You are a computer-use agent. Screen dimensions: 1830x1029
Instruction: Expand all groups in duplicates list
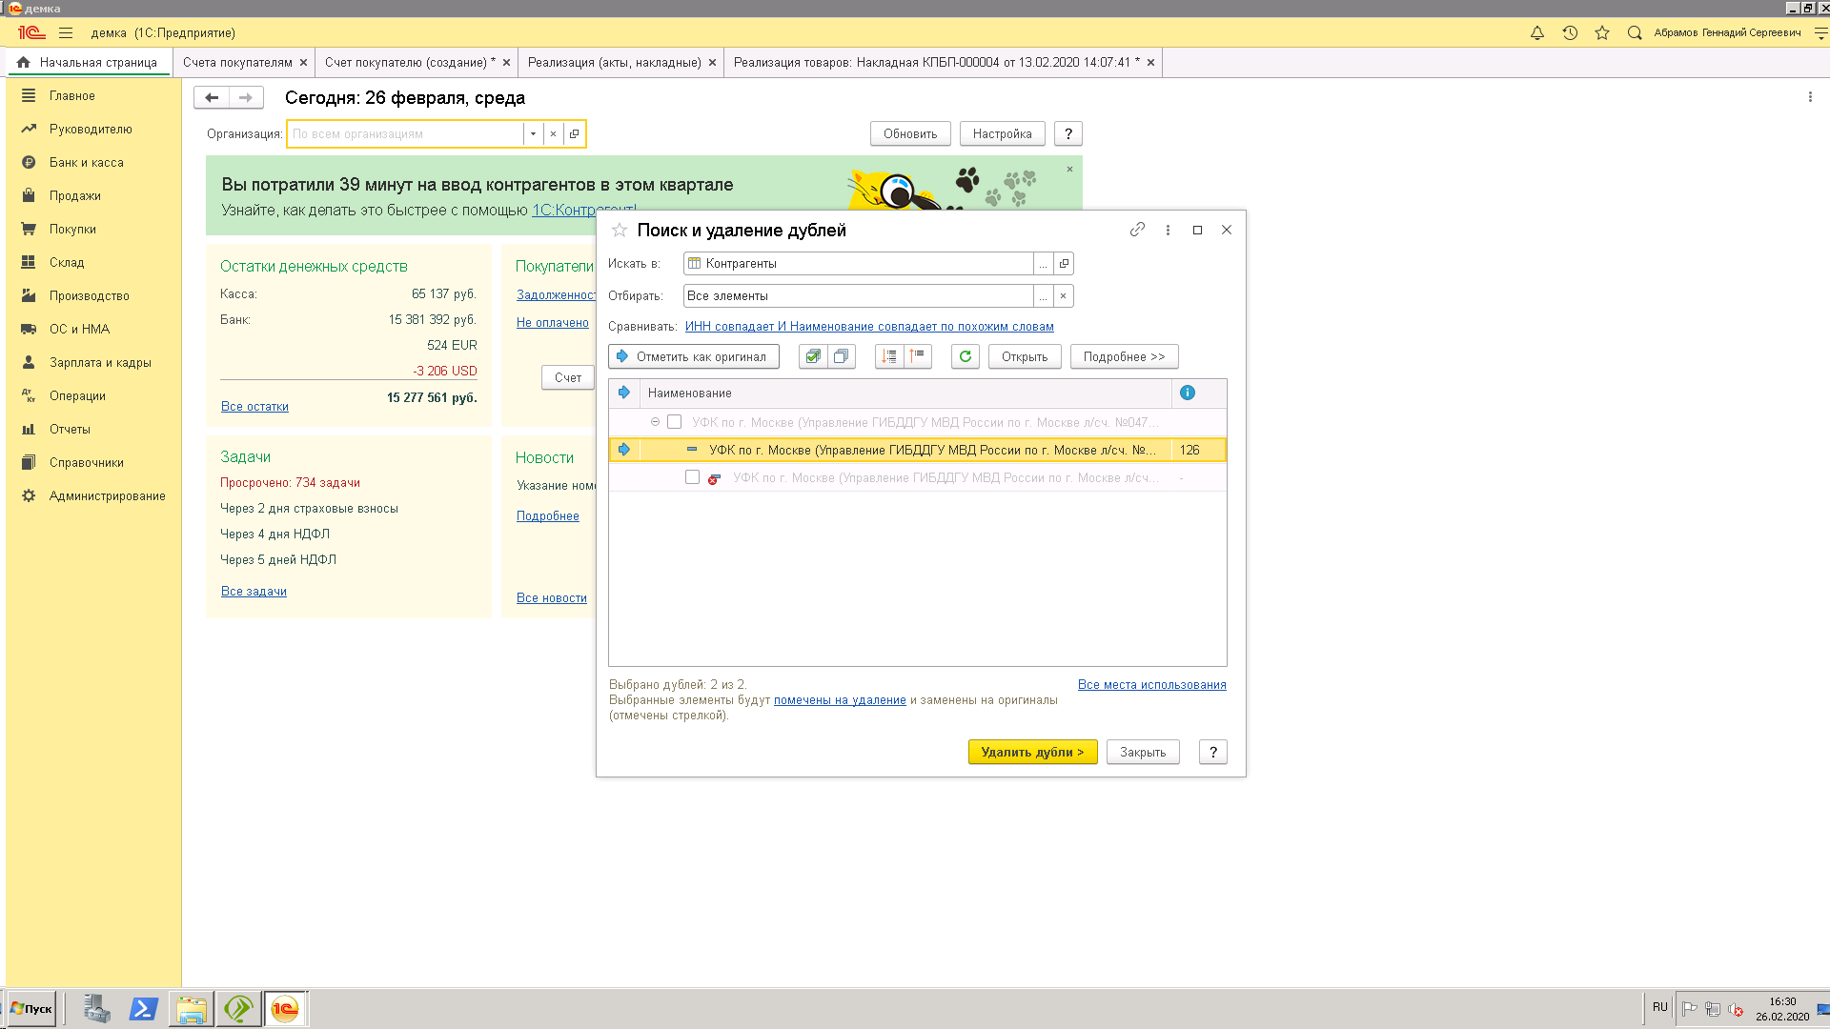pyautogui.click(x=889, y=356)
